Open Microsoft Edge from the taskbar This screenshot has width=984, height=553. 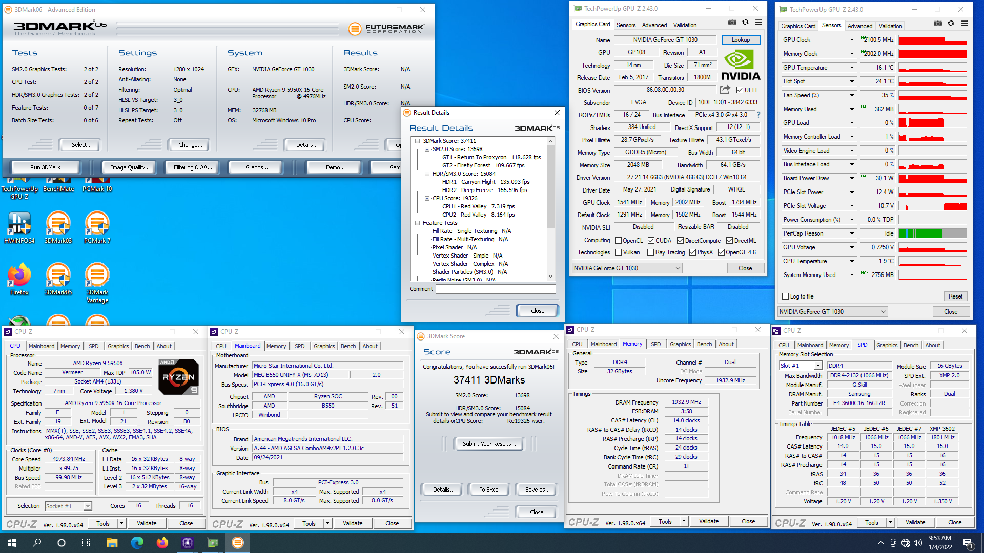point(137,543)
